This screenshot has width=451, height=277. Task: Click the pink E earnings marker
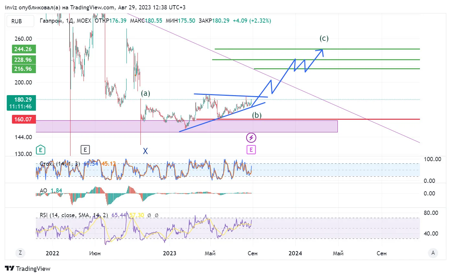tap(251, 150)
